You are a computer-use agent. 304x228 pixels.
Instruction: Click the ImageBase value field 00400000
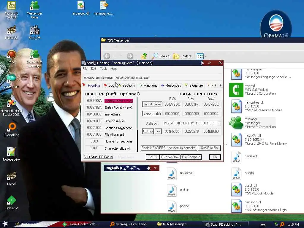[x=94, y=114]
